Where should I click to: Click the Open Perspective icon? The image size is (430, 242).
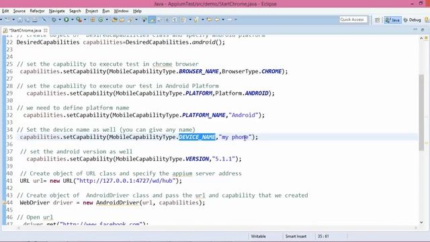click(378, 19)
